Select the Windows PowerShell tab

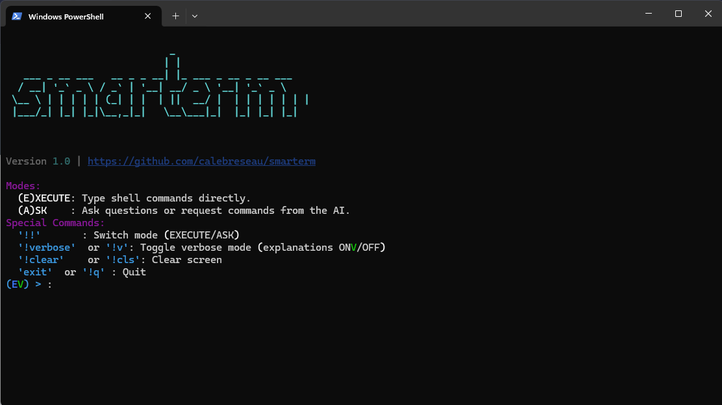pyautogui.click(x=71, y=16)
